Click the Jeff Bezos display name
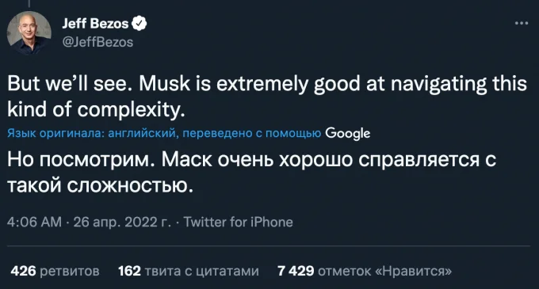 [x=95, y=23]
